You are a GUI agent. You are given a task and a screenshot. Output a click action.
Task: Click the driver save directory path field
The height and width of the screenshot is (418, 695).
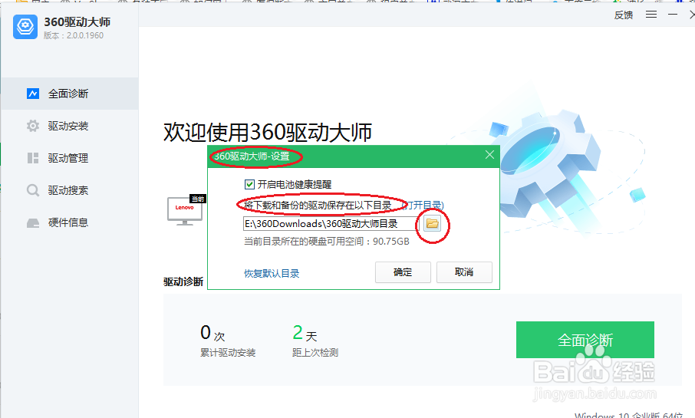coord(330,223)
